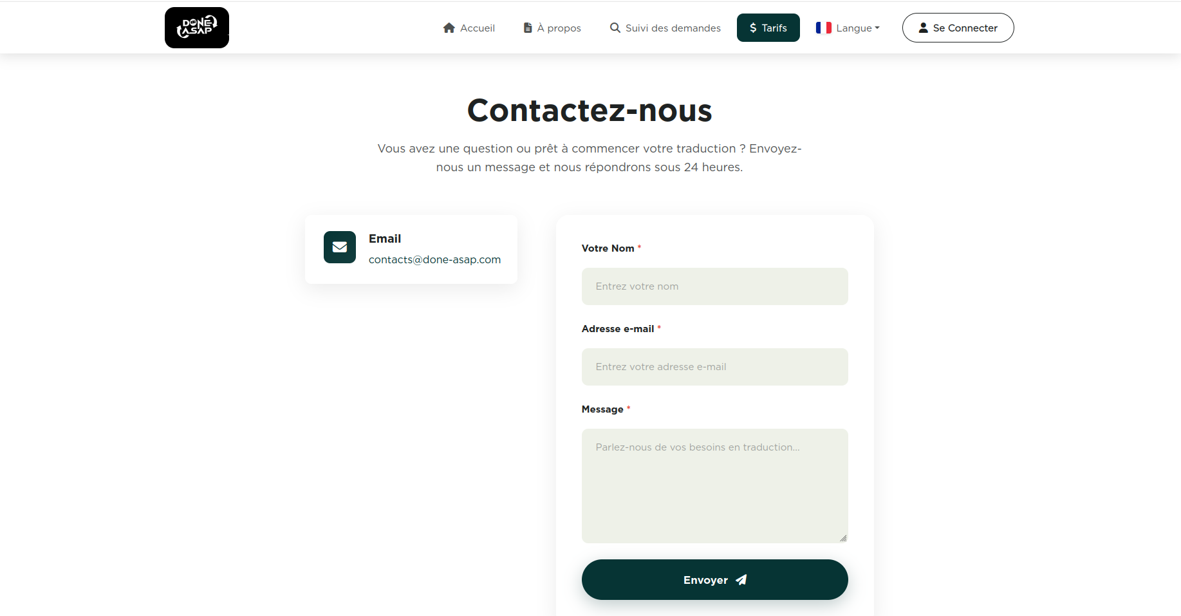Click into the Adresse e-mail field

click(714, 367)
